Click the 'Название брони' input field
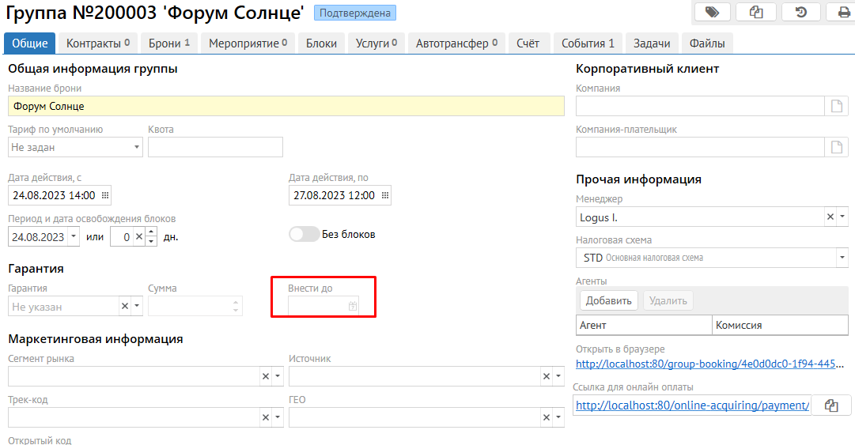Screen dimensions: 855x445 pyautogui.click(x=286, y=106)
